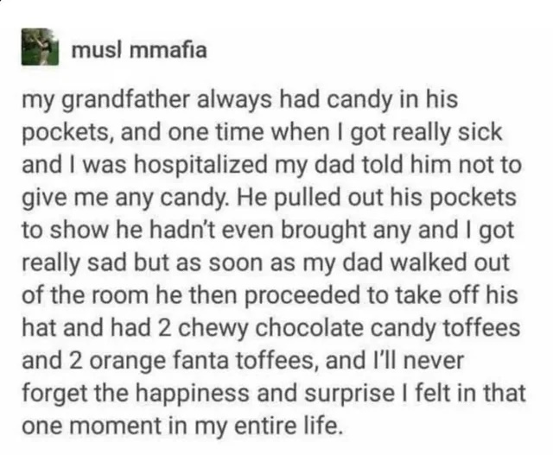Click the user avatar thumbnail
553x455 pixels.
[39, 48]
